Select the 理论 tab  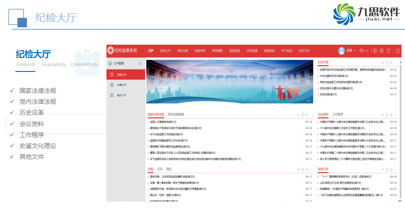(169, 169)
